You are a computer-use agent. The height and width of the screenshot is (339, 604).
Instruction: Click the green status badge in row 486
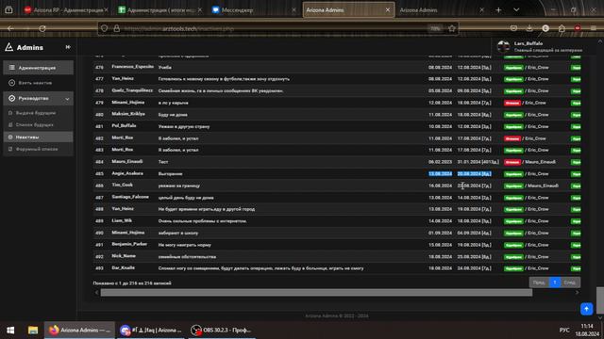pos(513,186)
